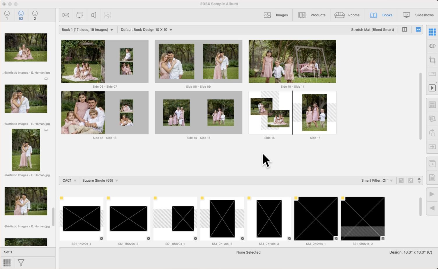Click the ruler icon in right sidebar
This screenshot has height=269, width=438.
[432, 74]
